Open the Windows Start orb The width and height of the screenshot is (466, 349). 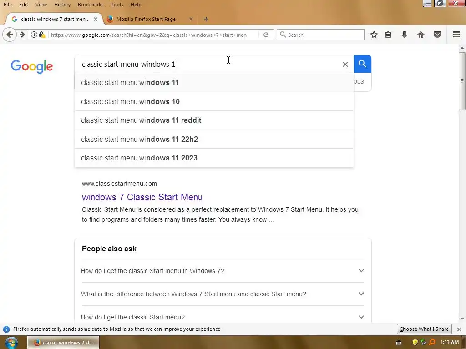point(11,343)
